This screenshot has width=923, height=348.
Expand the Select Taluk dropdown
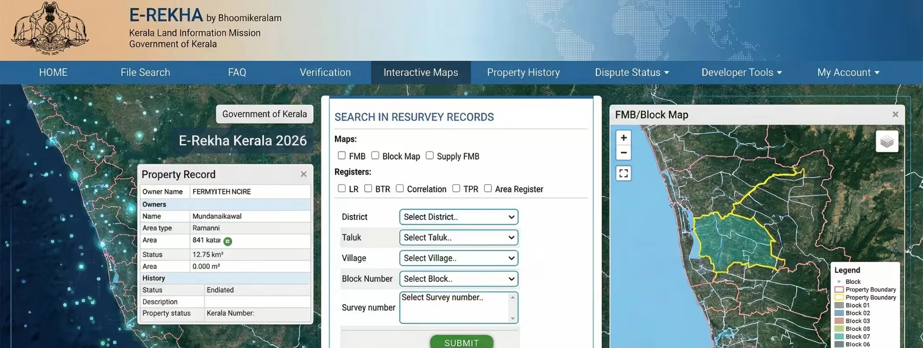[459, 238]
